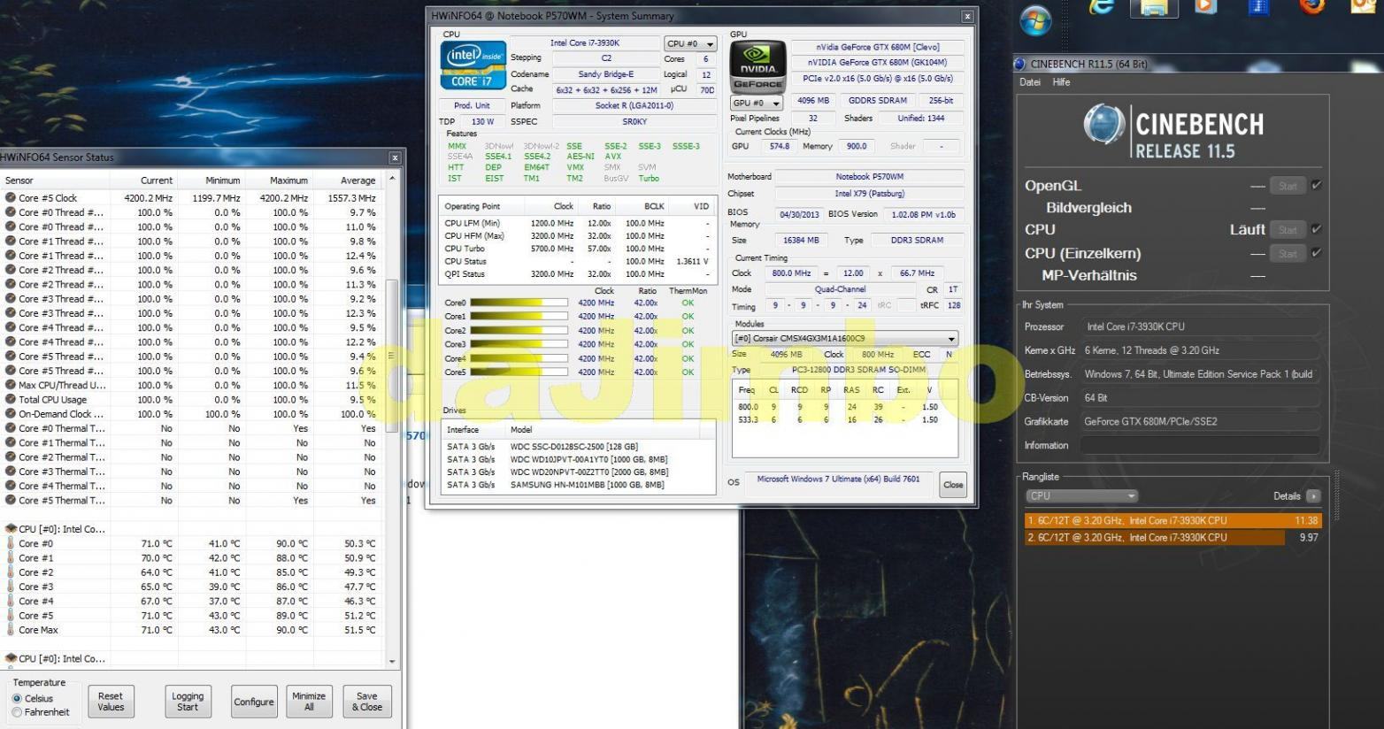Open the Rangliste CPU dropdown in Cinebench
The width and height of the screenshot is (1384, 729).
coord(1081,496)
